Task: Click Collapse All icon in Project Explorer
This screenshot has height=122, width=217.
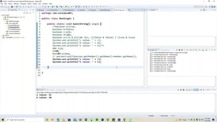Action: (x=24, y=13)
